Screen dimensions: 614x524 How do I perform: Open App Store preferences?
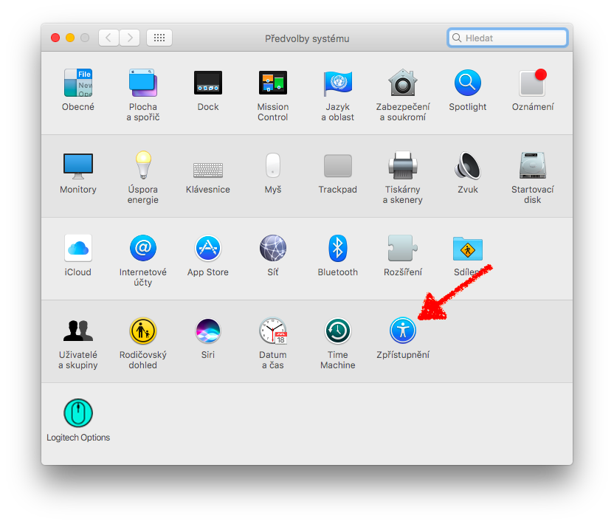pos(208,248)
